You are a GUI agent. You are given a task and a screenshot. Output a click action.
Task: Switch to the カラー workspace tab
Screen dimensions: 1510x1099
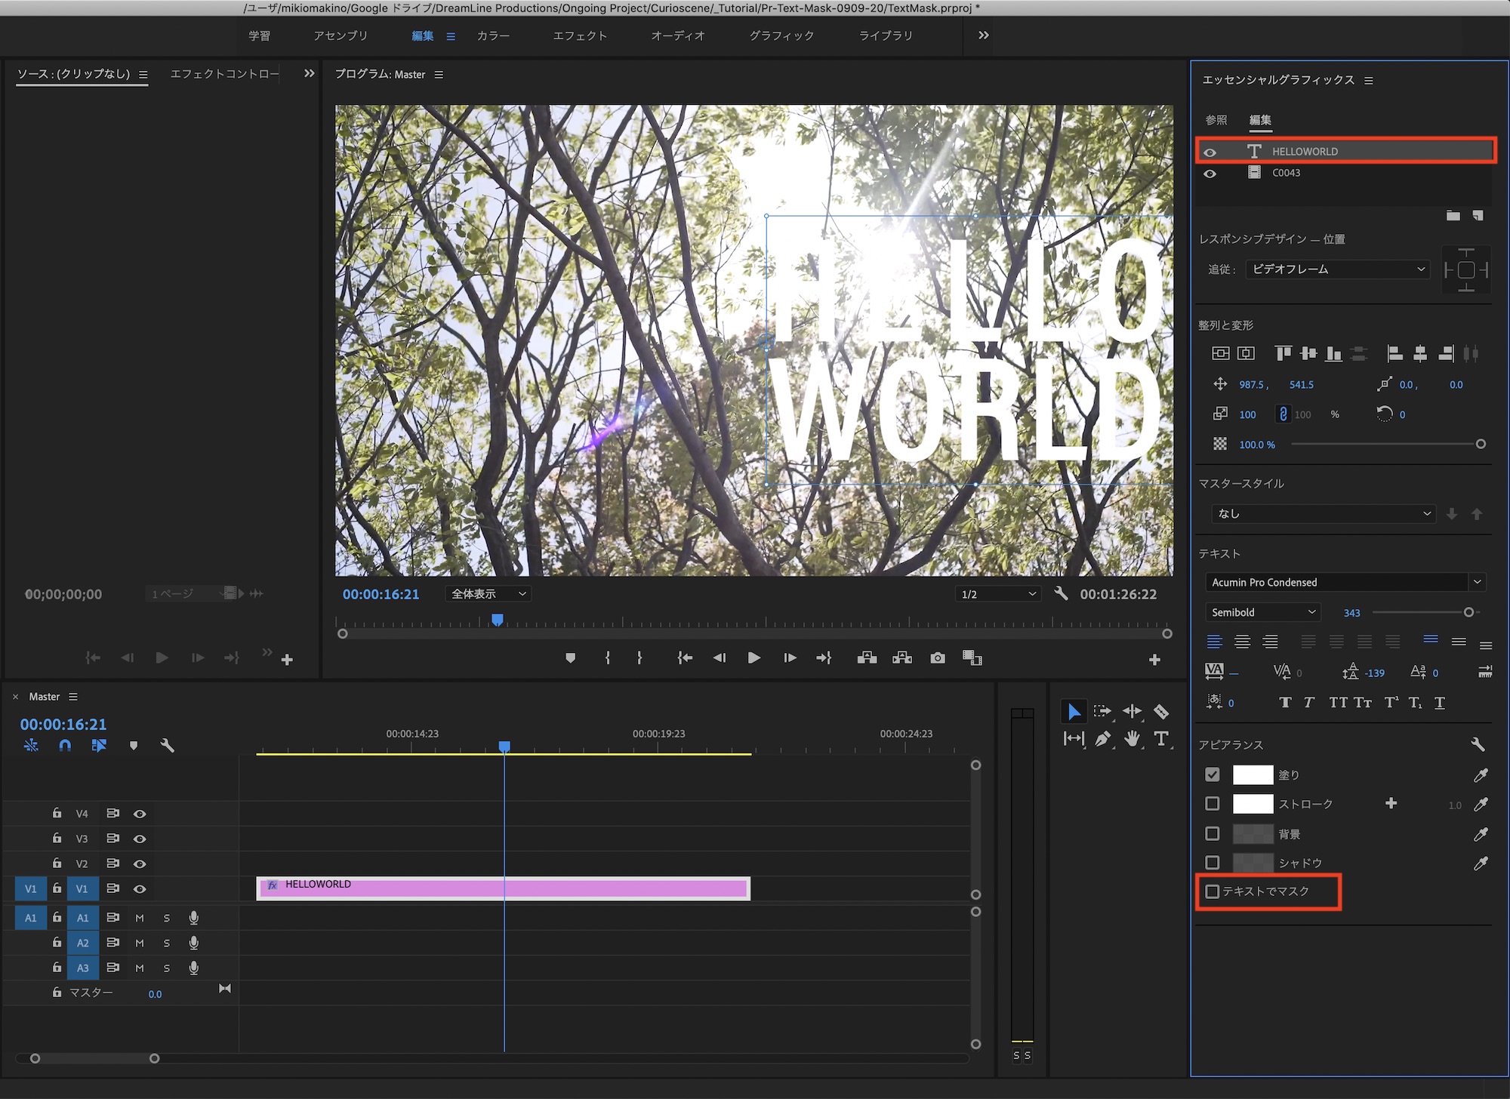493,35
